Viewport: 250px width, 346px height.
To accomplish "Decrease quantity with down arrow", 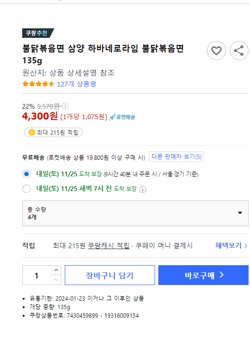I will pos(56,280).
